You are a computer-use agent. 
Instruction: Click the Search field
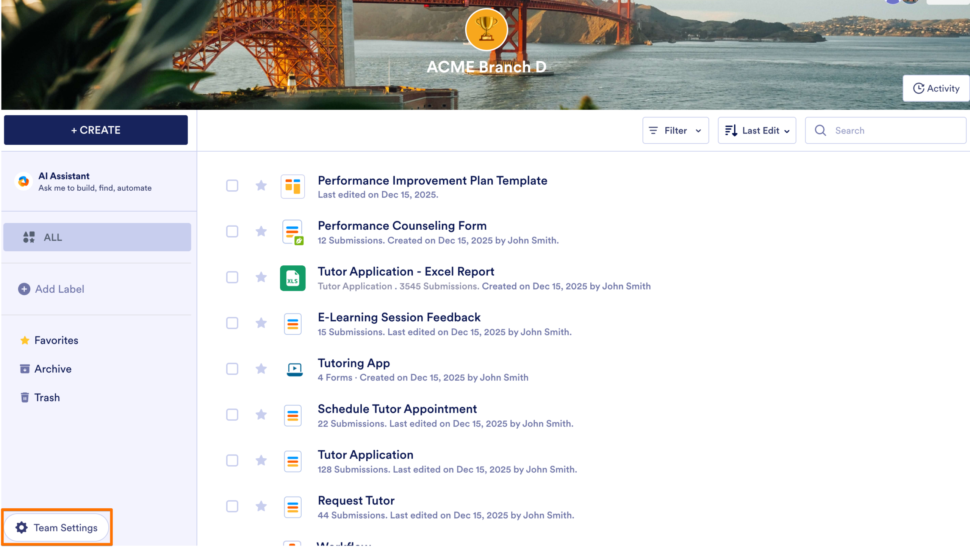pyautogui.click(x=885, y=130)
